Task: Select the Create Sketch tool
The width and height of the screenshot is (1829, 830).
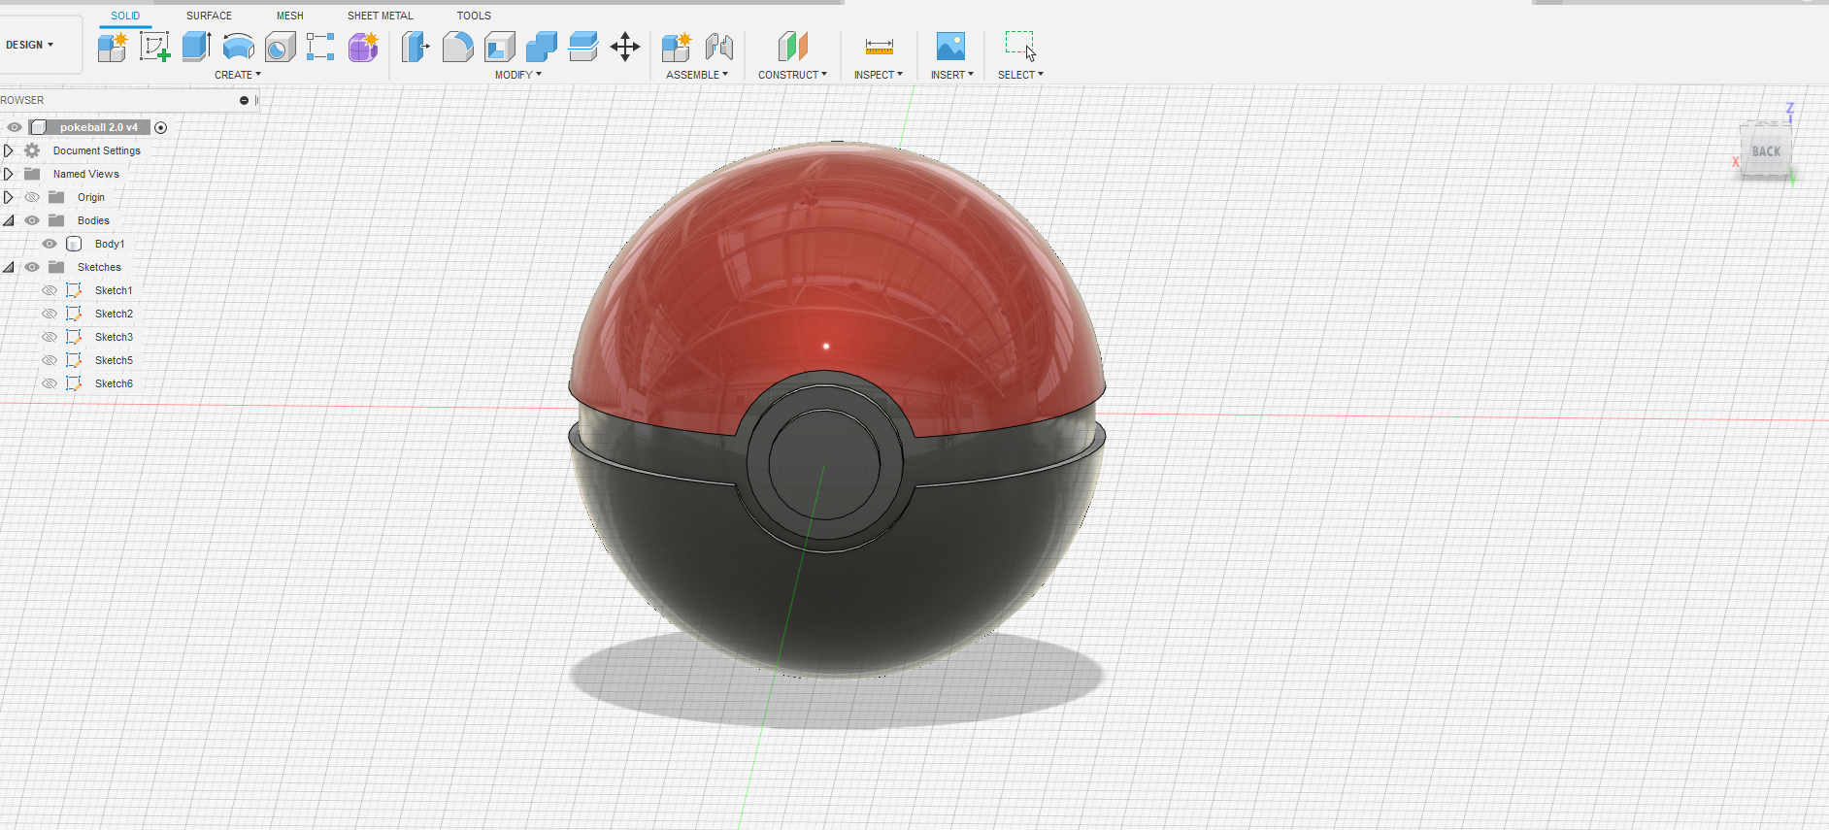Action: [x=154, y=47]
